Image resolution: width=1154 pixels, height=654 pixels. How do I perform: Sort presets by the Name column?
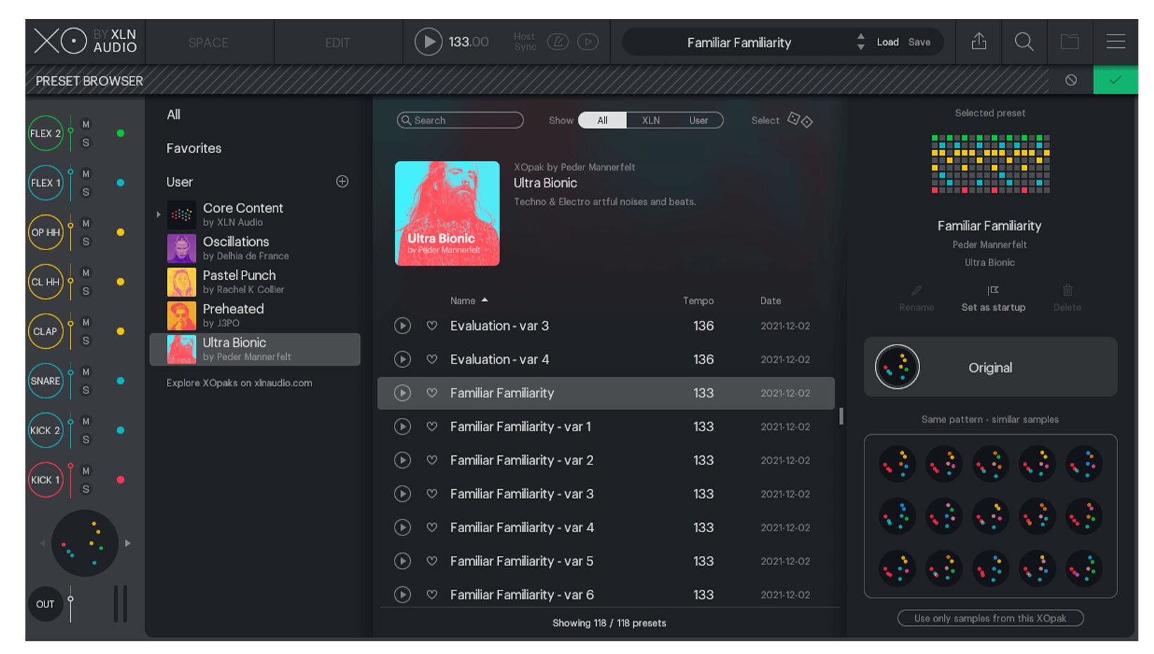tap(463, 301)
